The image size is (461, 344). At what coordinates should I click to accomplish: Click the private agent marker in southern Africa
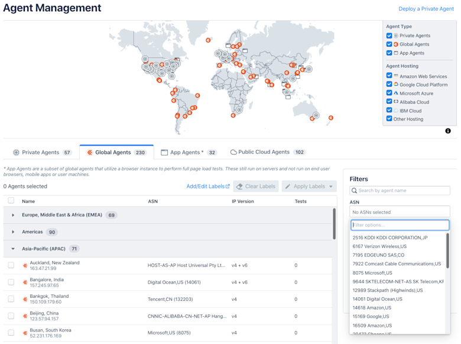[x=239, y=110]
